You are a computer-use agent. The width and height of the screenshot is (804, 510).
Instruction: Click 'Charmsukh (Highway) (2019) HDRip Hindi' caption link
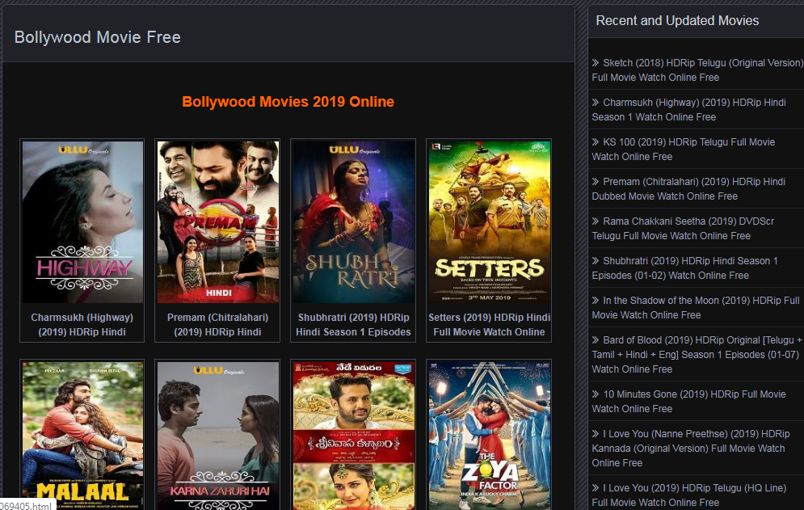coord(82,325)
